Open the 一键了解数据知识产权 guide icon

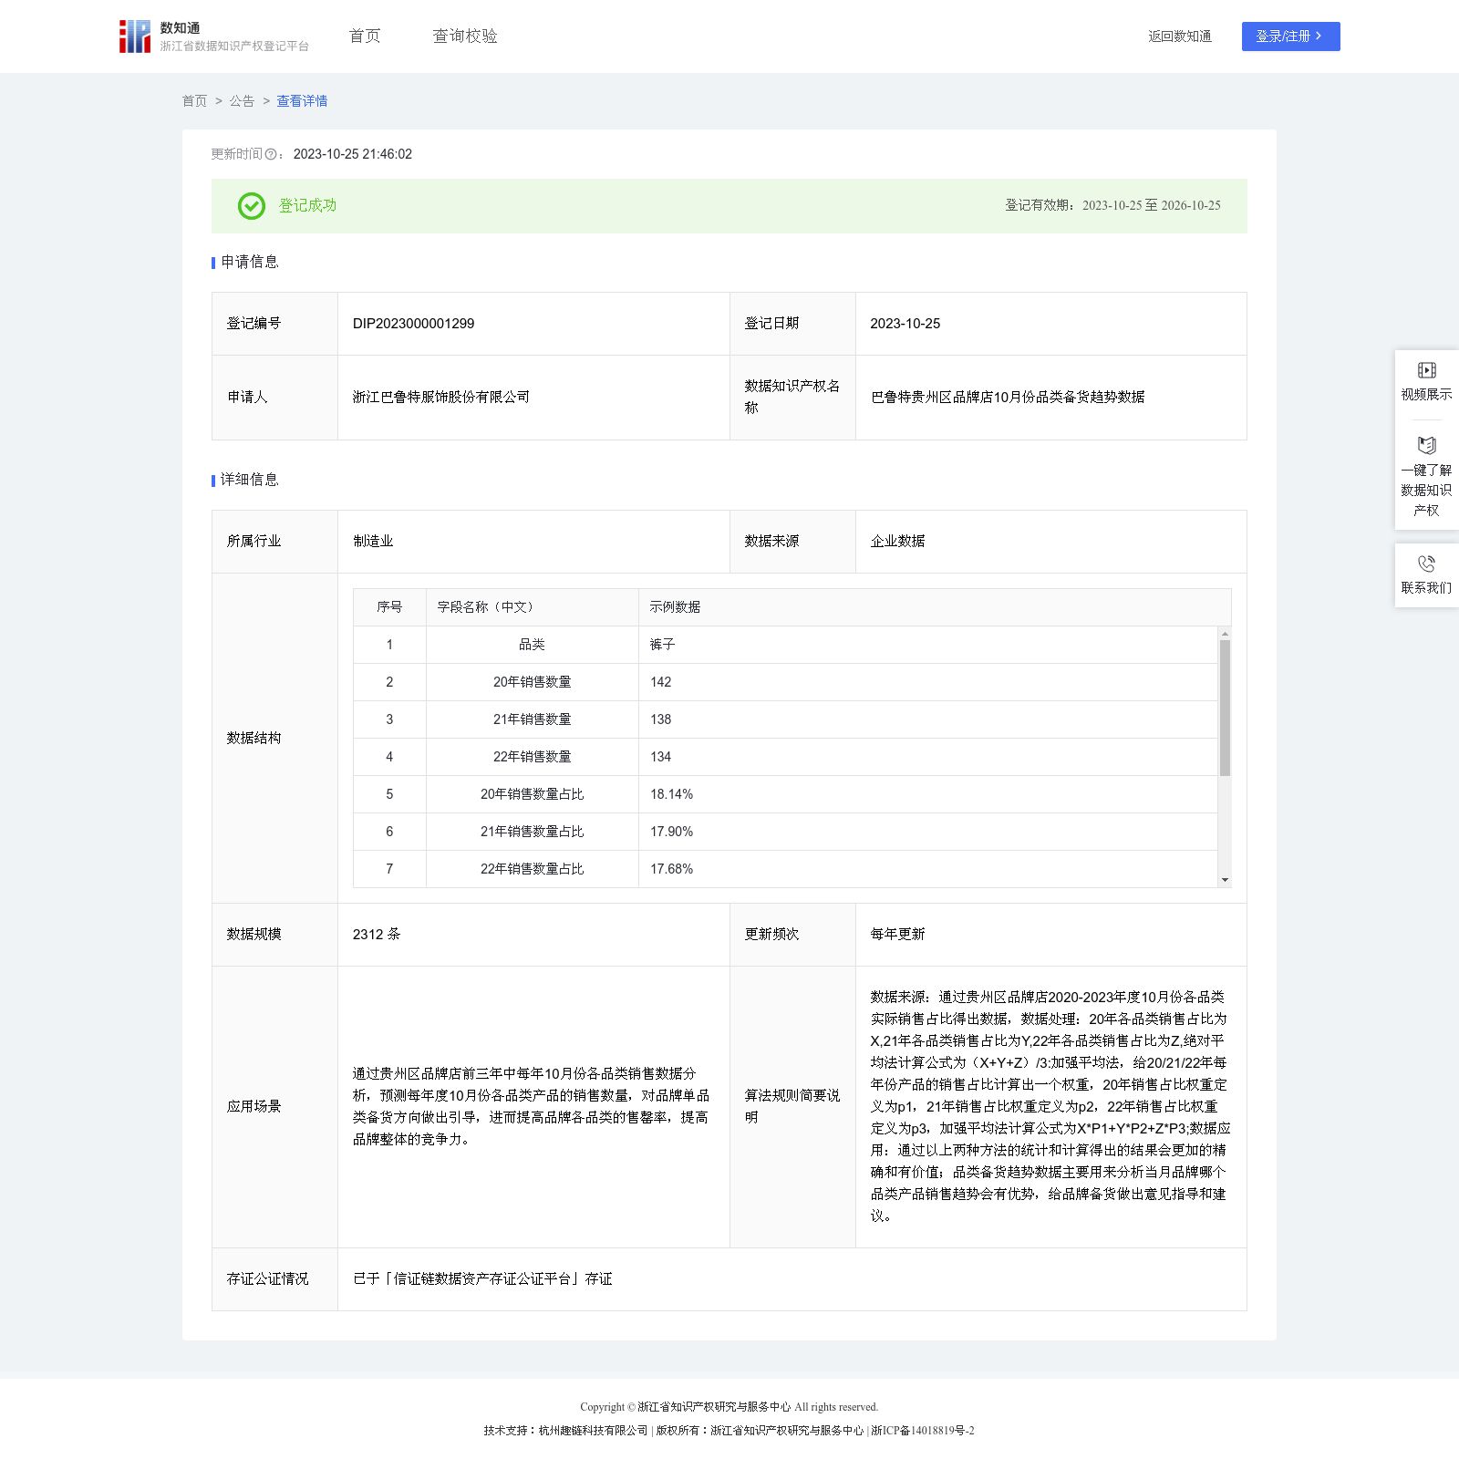coord(1426,446)
